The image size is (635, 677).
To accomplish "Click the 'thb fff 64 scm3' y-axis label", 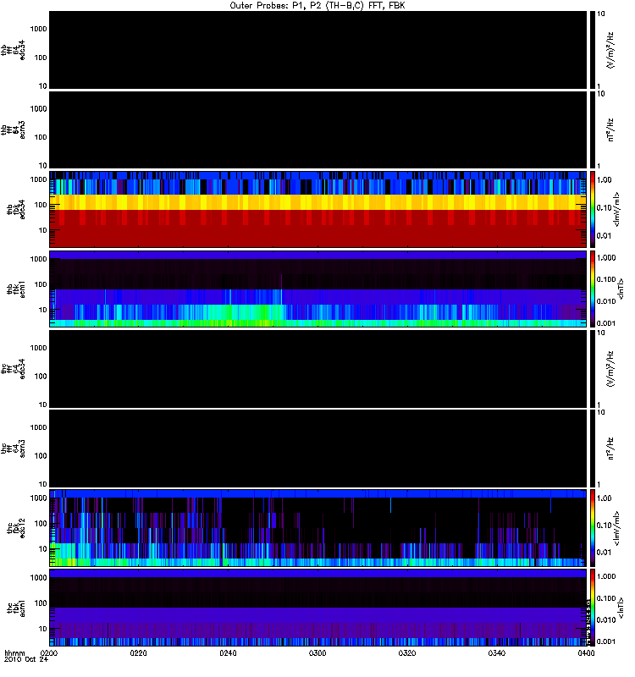I will pos(13,129).
